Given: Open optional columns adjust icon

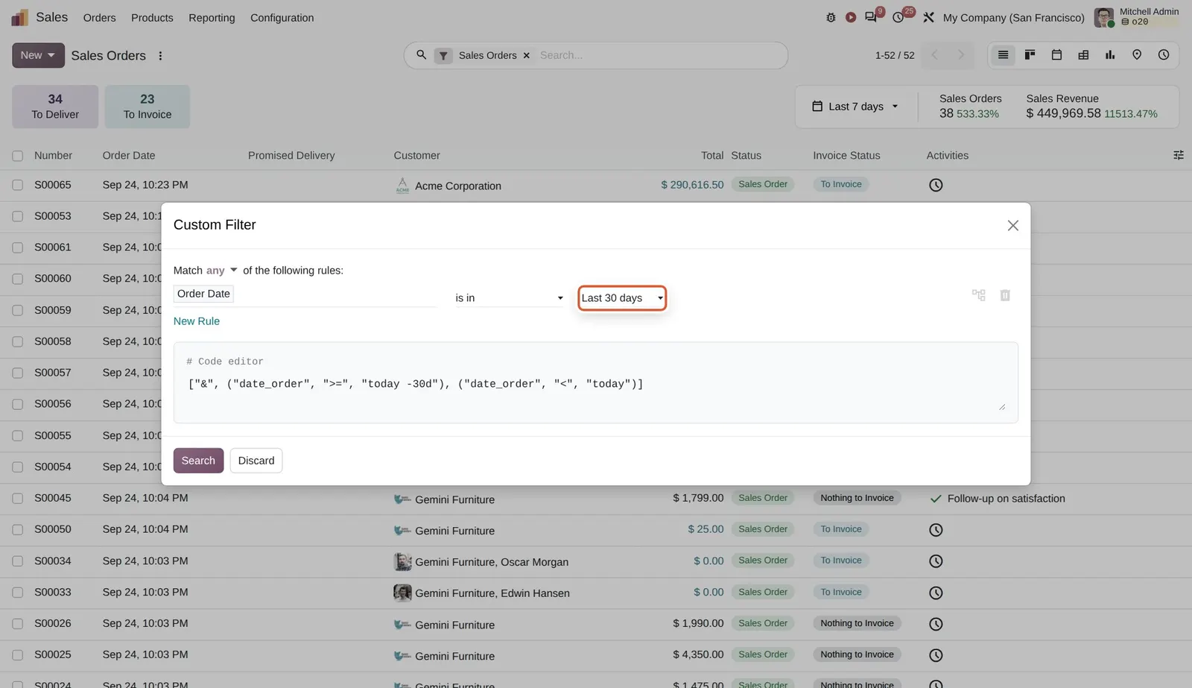Looking at the screenshot, I should (x=1179, y=155).
